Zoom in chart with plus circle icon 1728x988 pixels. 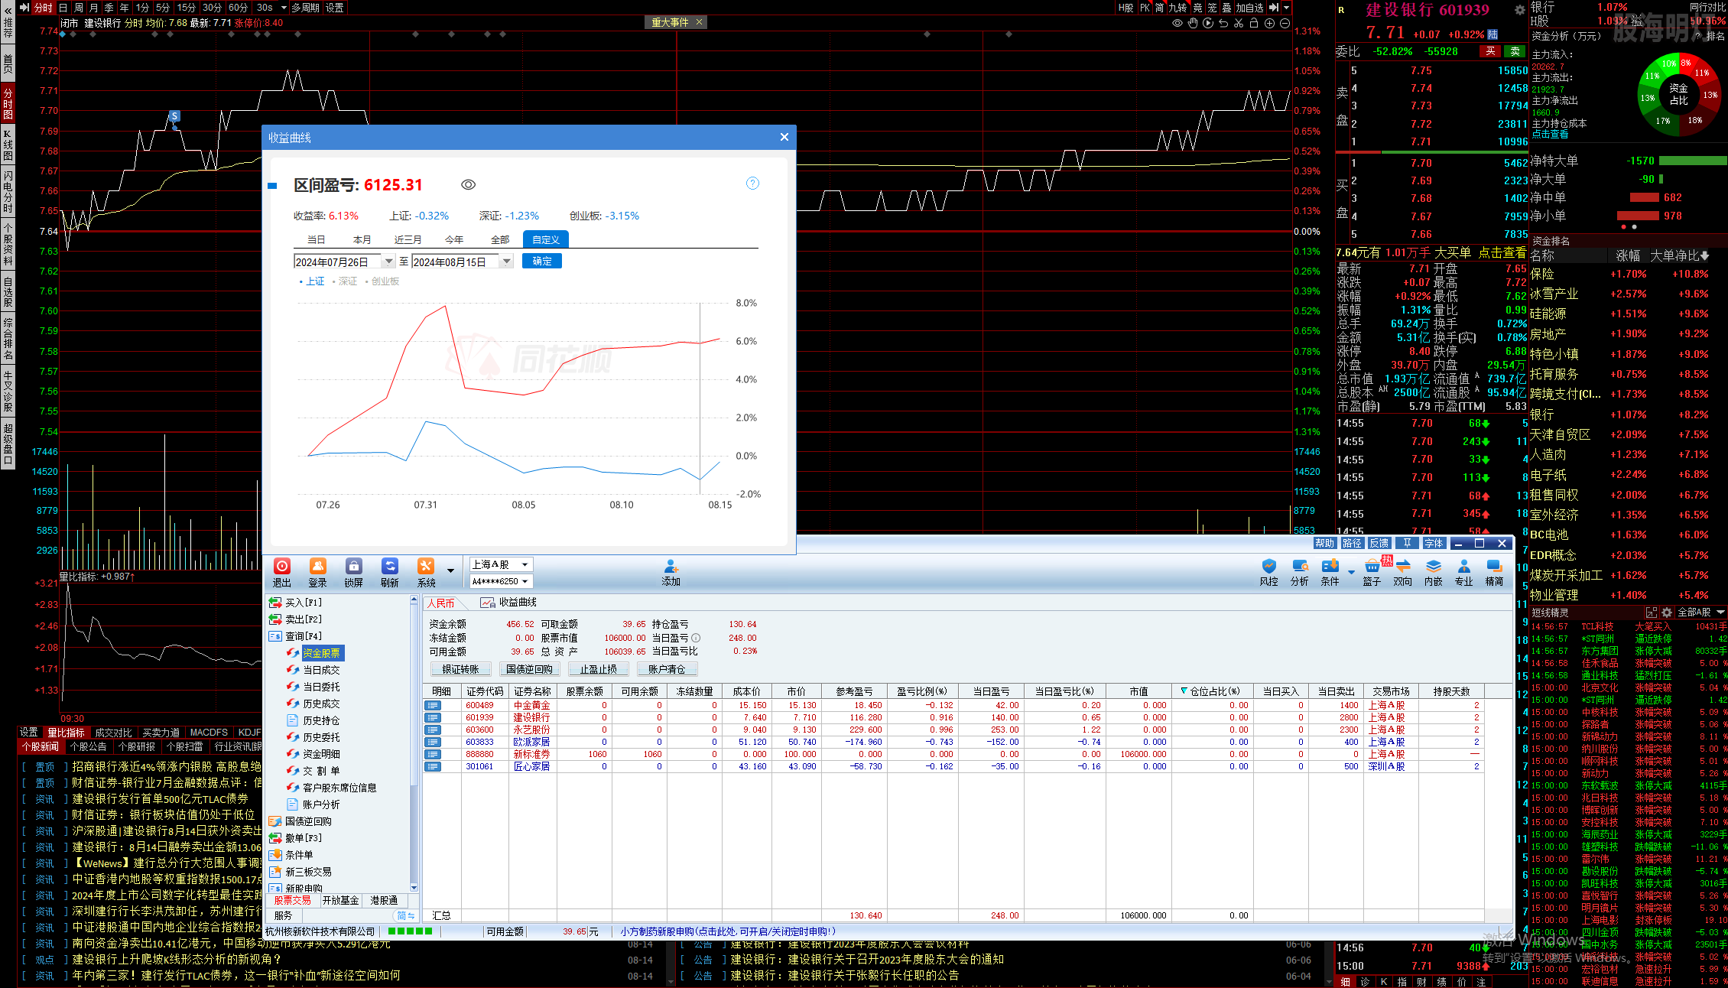pos(1269,23)
